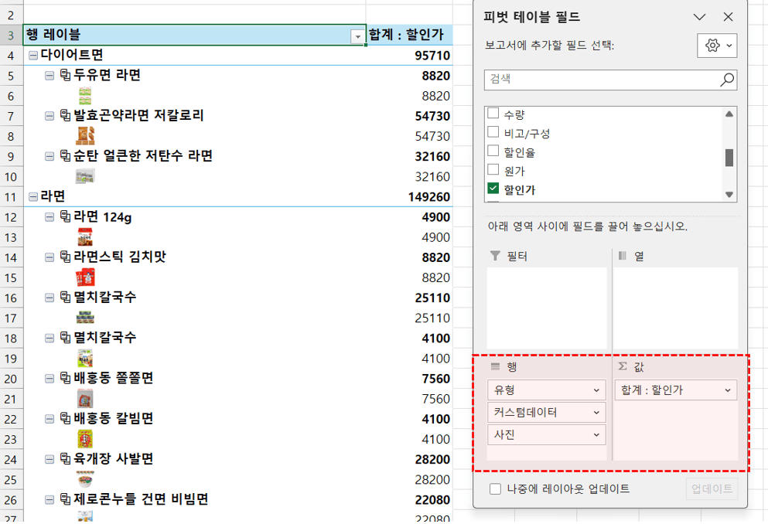768x524 pixels.
Task: Click inside the 검색 field search box
Action: coord(603,80)
